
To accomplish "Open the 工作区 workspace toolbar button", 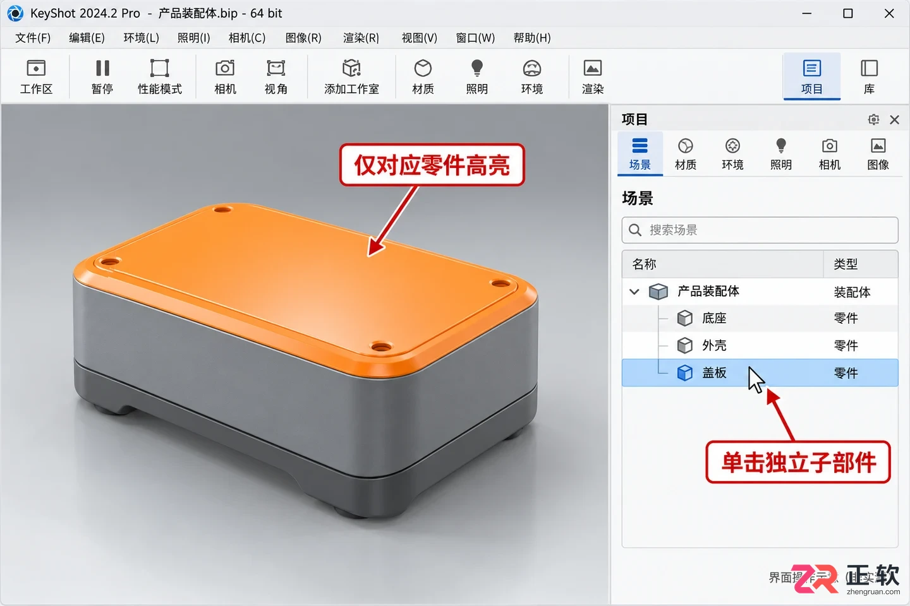I will point(36,76).
